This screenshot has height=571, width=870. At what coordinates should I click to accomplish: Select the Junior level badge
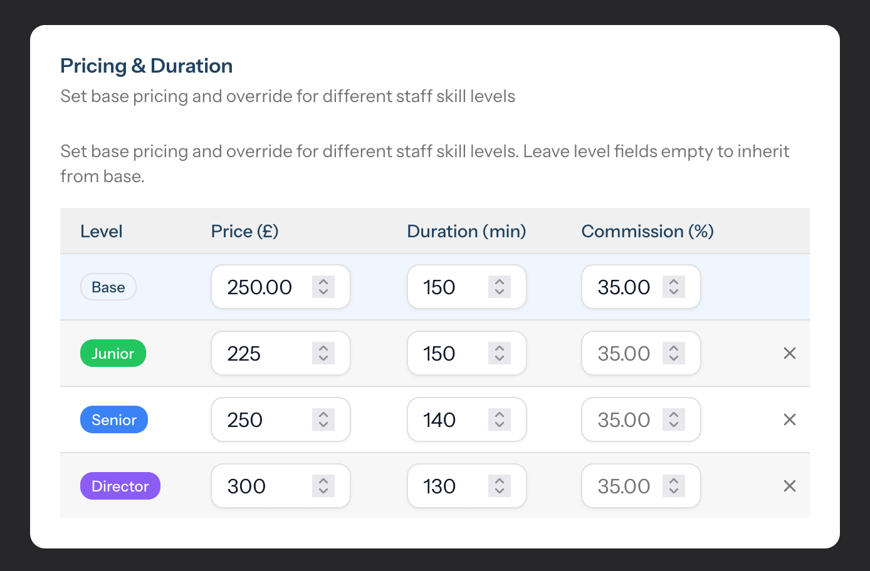click(113, 353)
